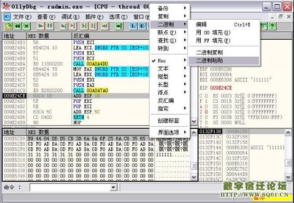Expand the 断点 (P) submenu
The image size is (294, 203).
[169, 32]
